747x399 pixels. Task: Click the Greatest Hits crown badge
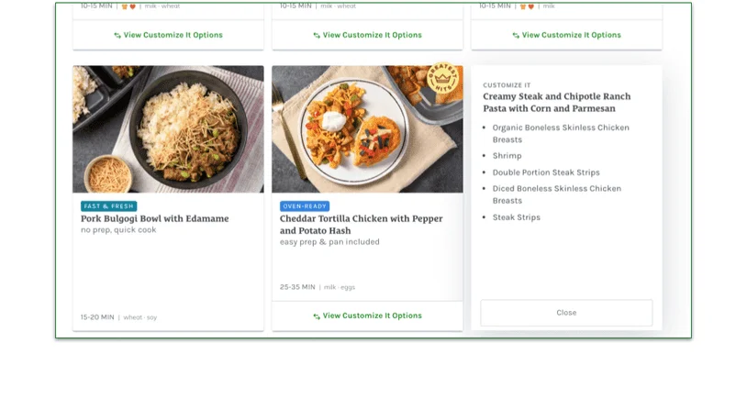pyautogui.click(x=443, y=78)
